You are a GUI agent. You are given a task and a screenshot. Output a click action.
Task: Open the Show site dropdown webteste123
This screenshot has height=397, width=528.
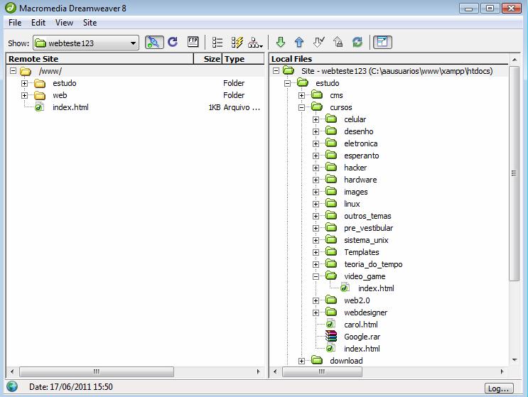point(85,43)
